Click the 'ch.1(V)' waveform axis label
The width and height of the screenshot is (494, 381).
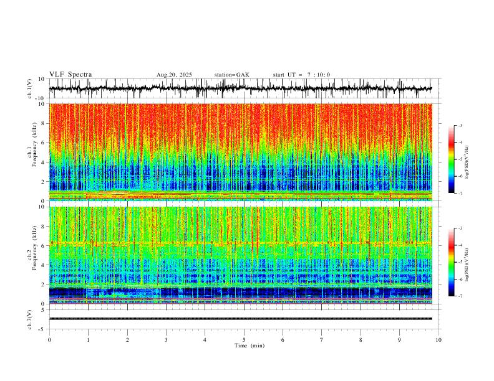30,88
